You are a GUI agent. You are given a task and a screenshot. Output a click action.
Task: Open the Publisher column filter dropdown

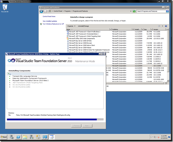pyautogui.click(x=133, y=29)
